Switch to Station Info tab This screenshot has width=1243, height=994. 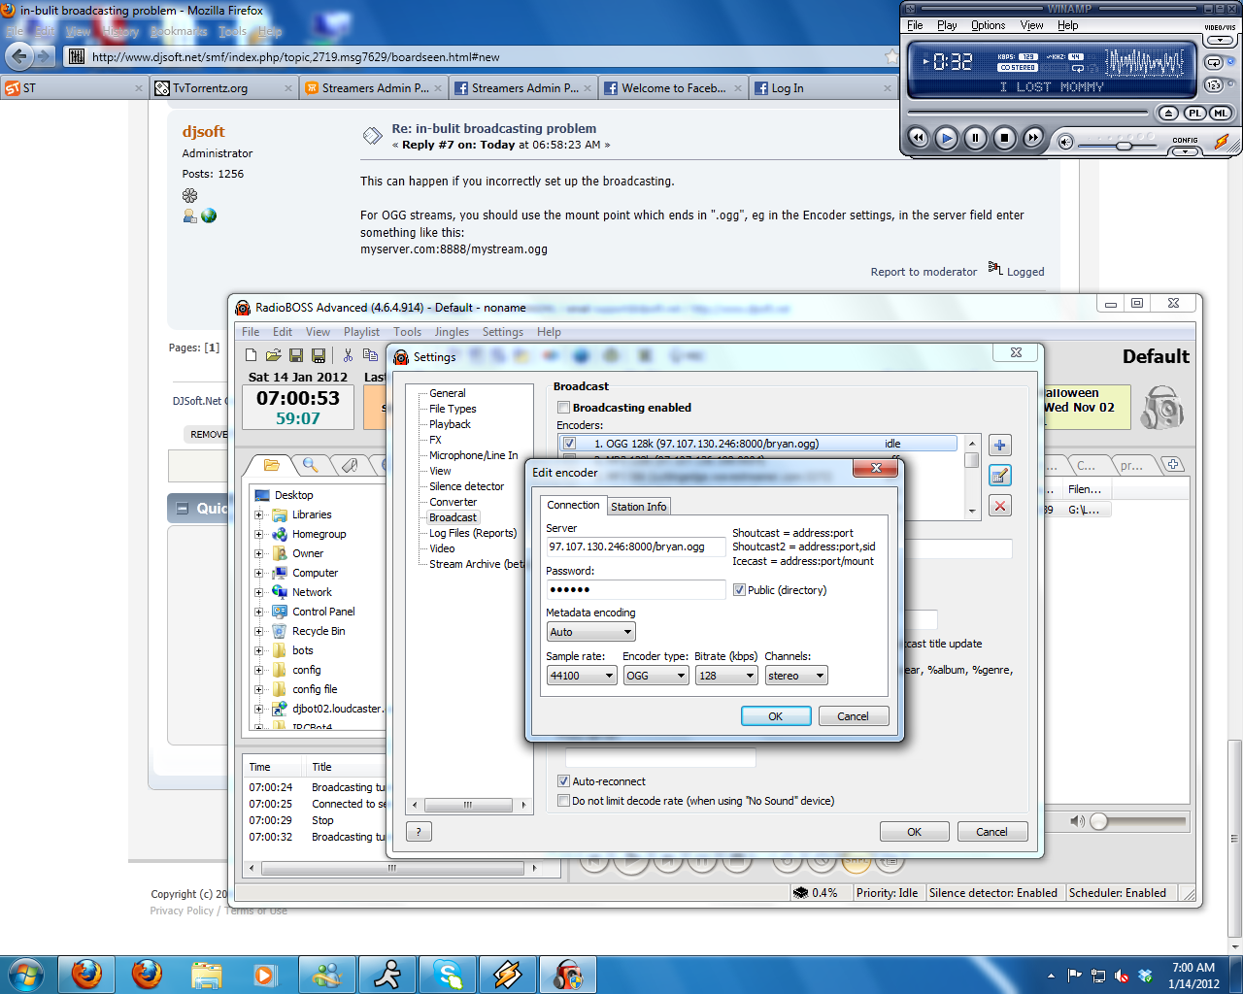[x=638, y=507]
